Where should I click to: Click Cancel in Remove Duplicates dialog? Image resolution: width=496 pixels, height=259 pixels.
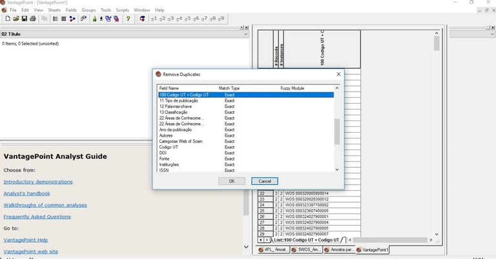(265, 181)
